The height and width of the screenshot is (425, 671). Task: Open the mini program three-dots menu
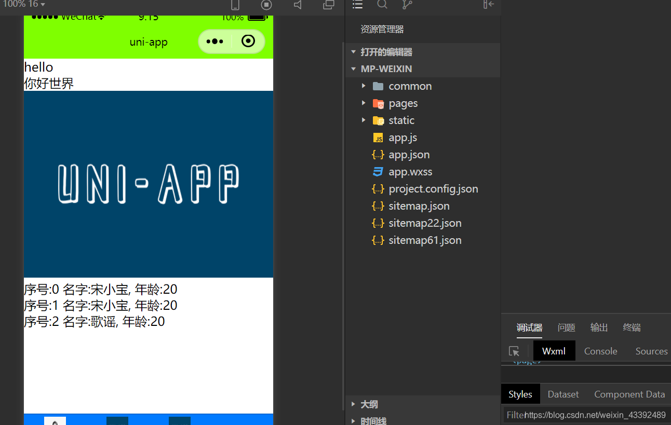(214, 42)
